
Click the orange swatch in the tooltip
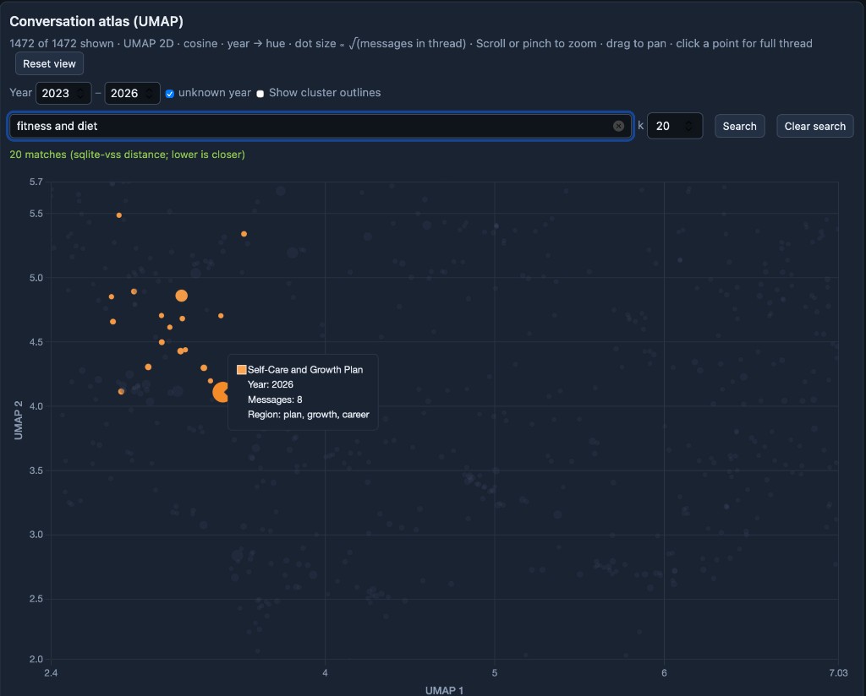242,370
